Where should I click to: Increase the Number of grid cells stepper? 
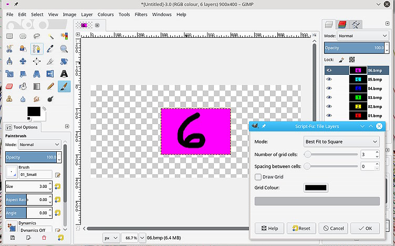click(377, 152)
